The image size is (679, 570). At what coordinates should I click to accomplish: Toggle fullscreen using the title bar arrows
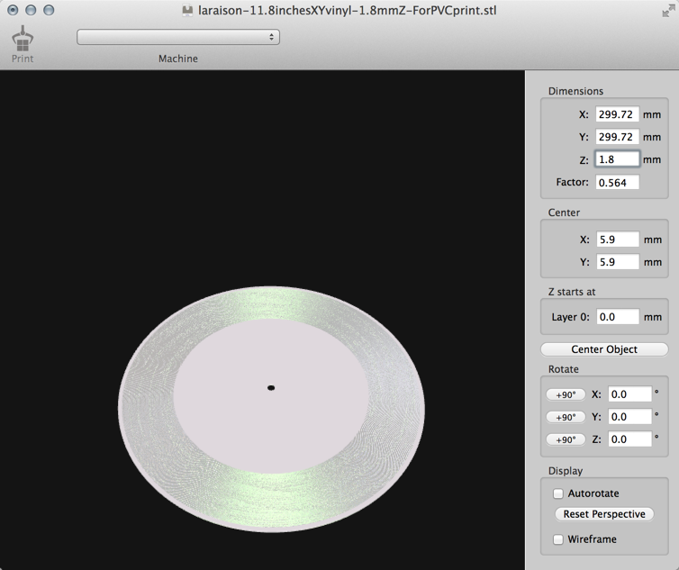(x=668, y=11)
